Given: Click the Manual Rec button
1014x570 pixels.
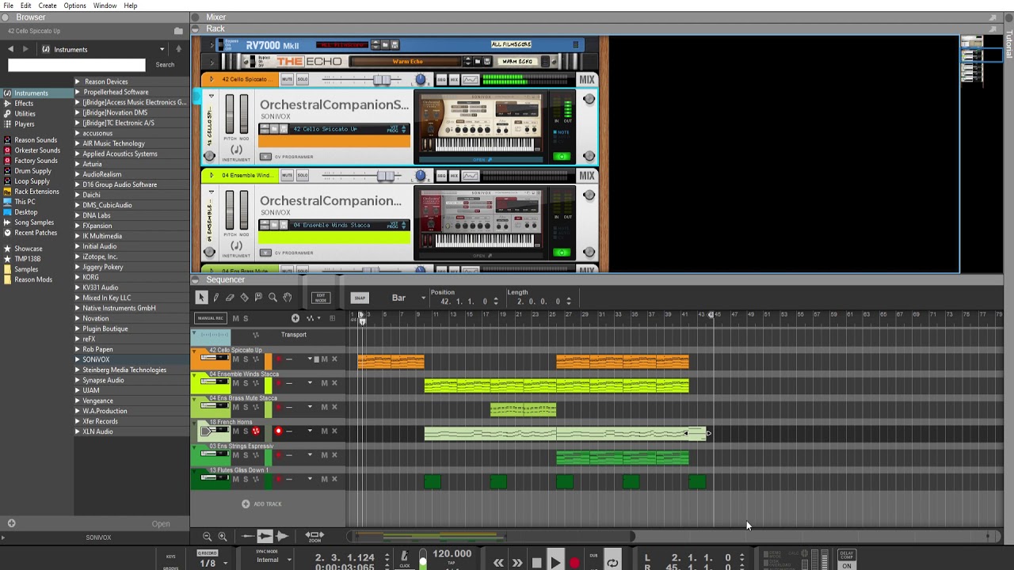Looking at the screenshot, I should pos(211,318).
